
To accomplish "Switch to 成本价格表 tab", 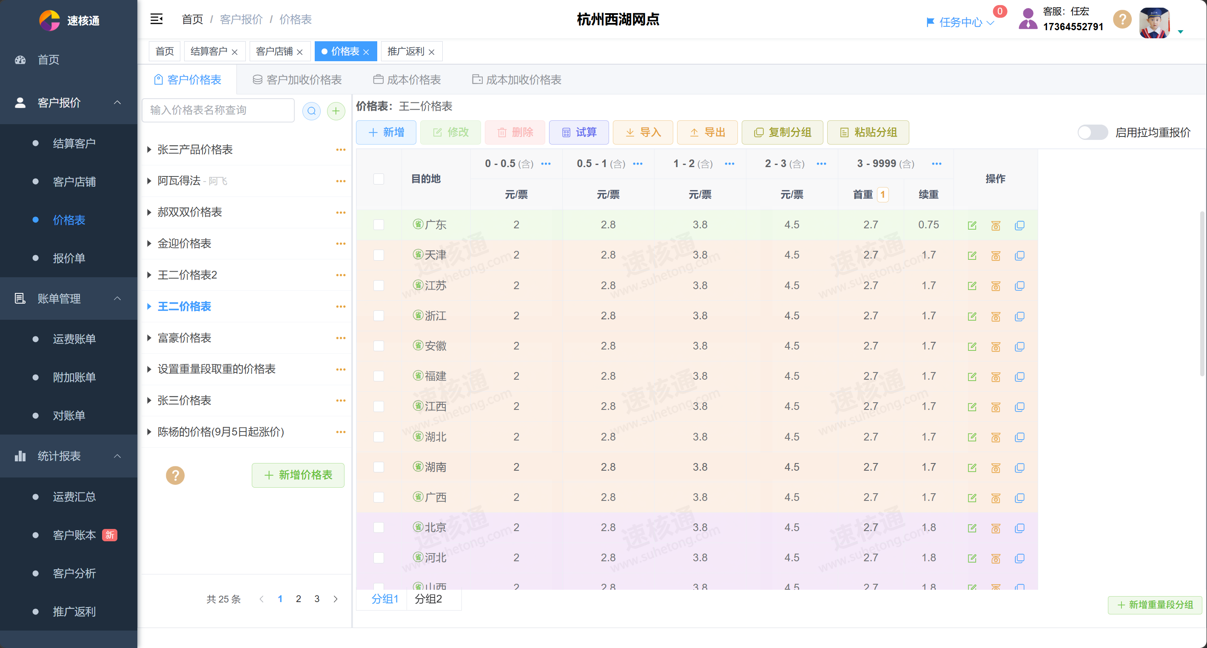I will click(x=407, y=80).
